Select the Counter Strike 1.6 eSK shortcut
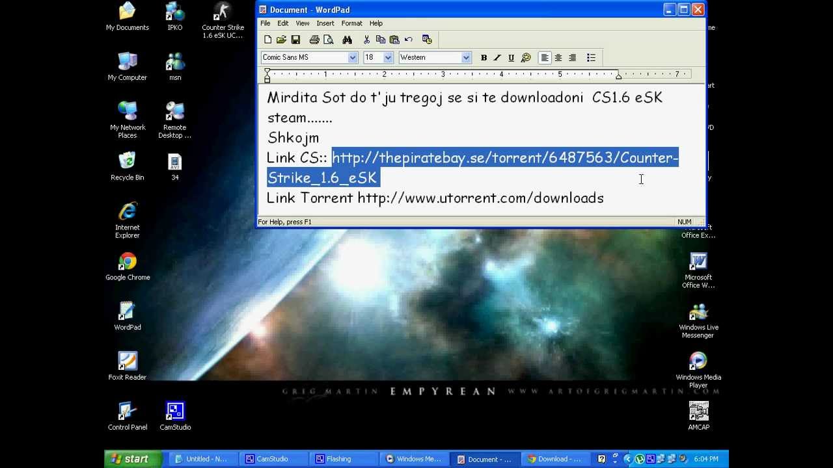833x468 pixels. [223, 21]
